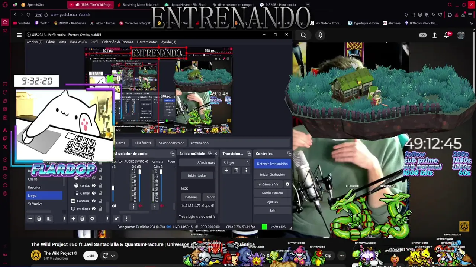Image resolution: width=476 pixels, height=267 pixels.
Task: Click Iniciar todos in Salida múltiple
Action: [197, 175]
